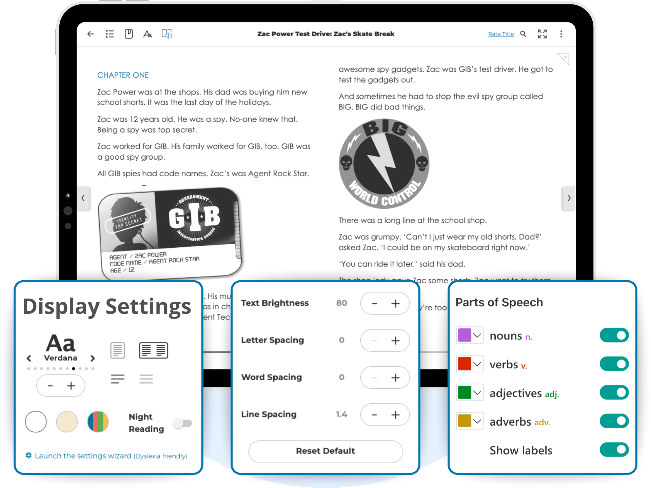This screenshot has width=651, height=488.
Task: Go to the previous page arrow
Action: coord(83,198)
